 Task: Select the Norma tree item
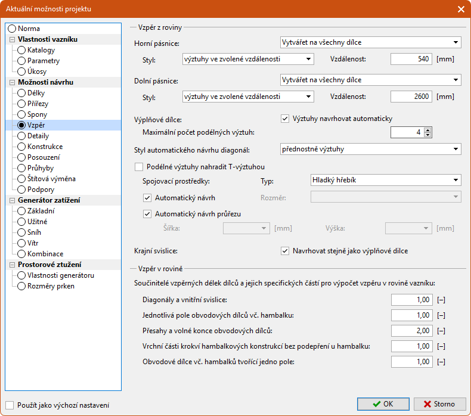(x=29, y=29)
